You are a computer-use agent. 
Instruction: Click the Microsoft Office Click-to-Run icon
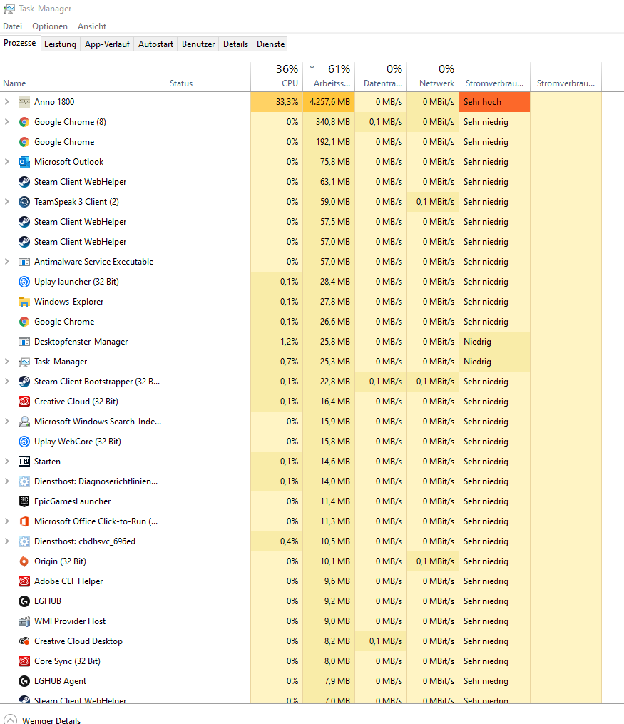point(24,521)
